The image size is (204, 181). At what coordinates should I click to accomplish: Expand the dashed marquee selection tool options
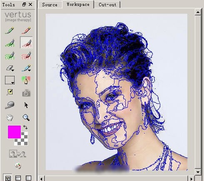[13, 83]
